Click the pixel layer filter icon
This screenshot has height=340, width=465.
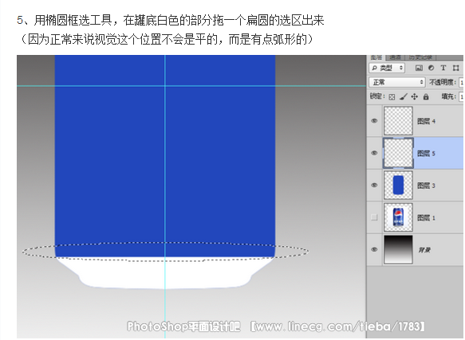click(419, 68)
